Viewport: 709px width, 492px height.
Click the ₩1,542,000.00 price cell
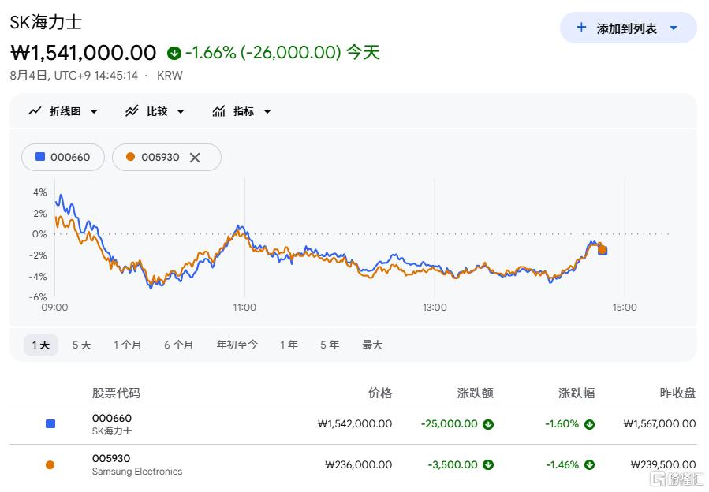(355, 424)
